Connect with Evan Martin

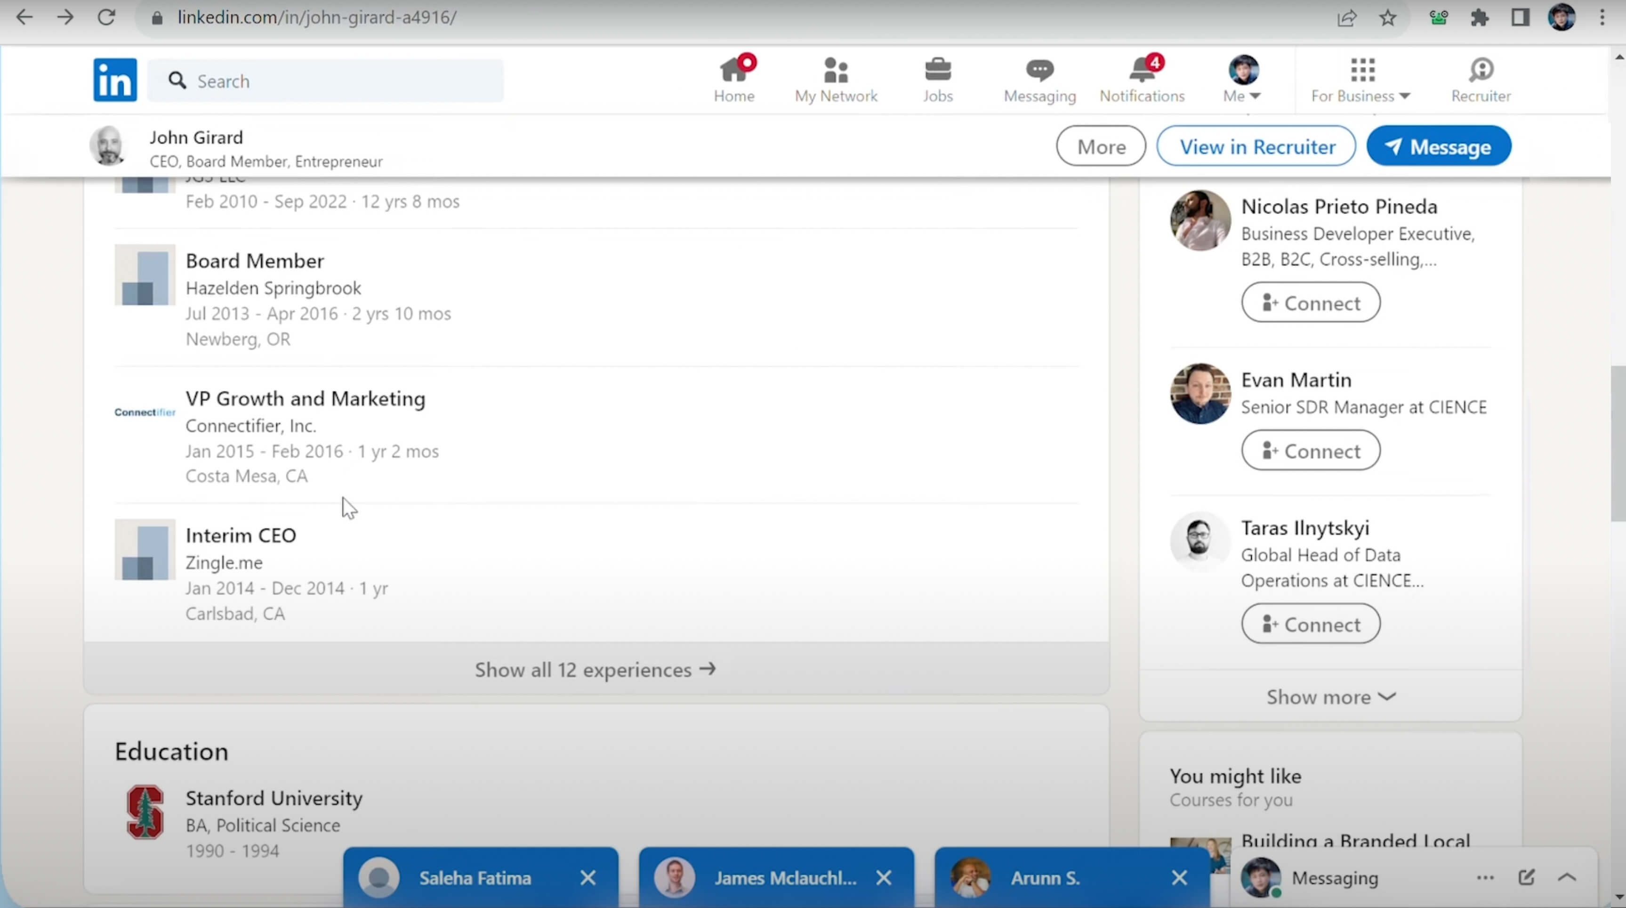click(1311, 451)
